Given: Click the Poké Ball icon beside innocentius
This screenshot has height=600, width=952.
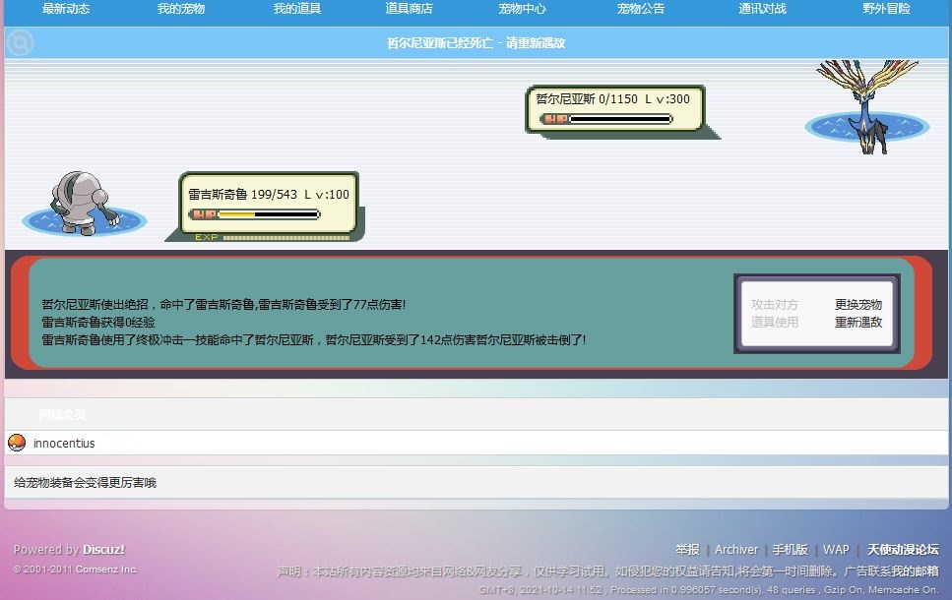Looking at the screenshot, I should pyautogui.click(x=17, y=443).
